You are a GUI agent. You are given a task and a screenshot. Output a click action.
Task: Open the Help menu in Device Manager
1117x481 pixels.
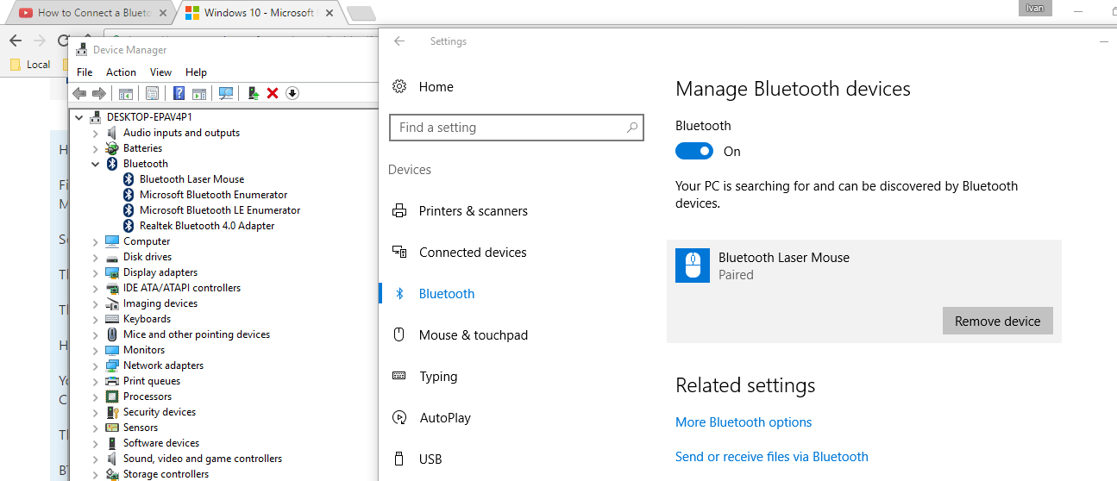pos(196,72)
